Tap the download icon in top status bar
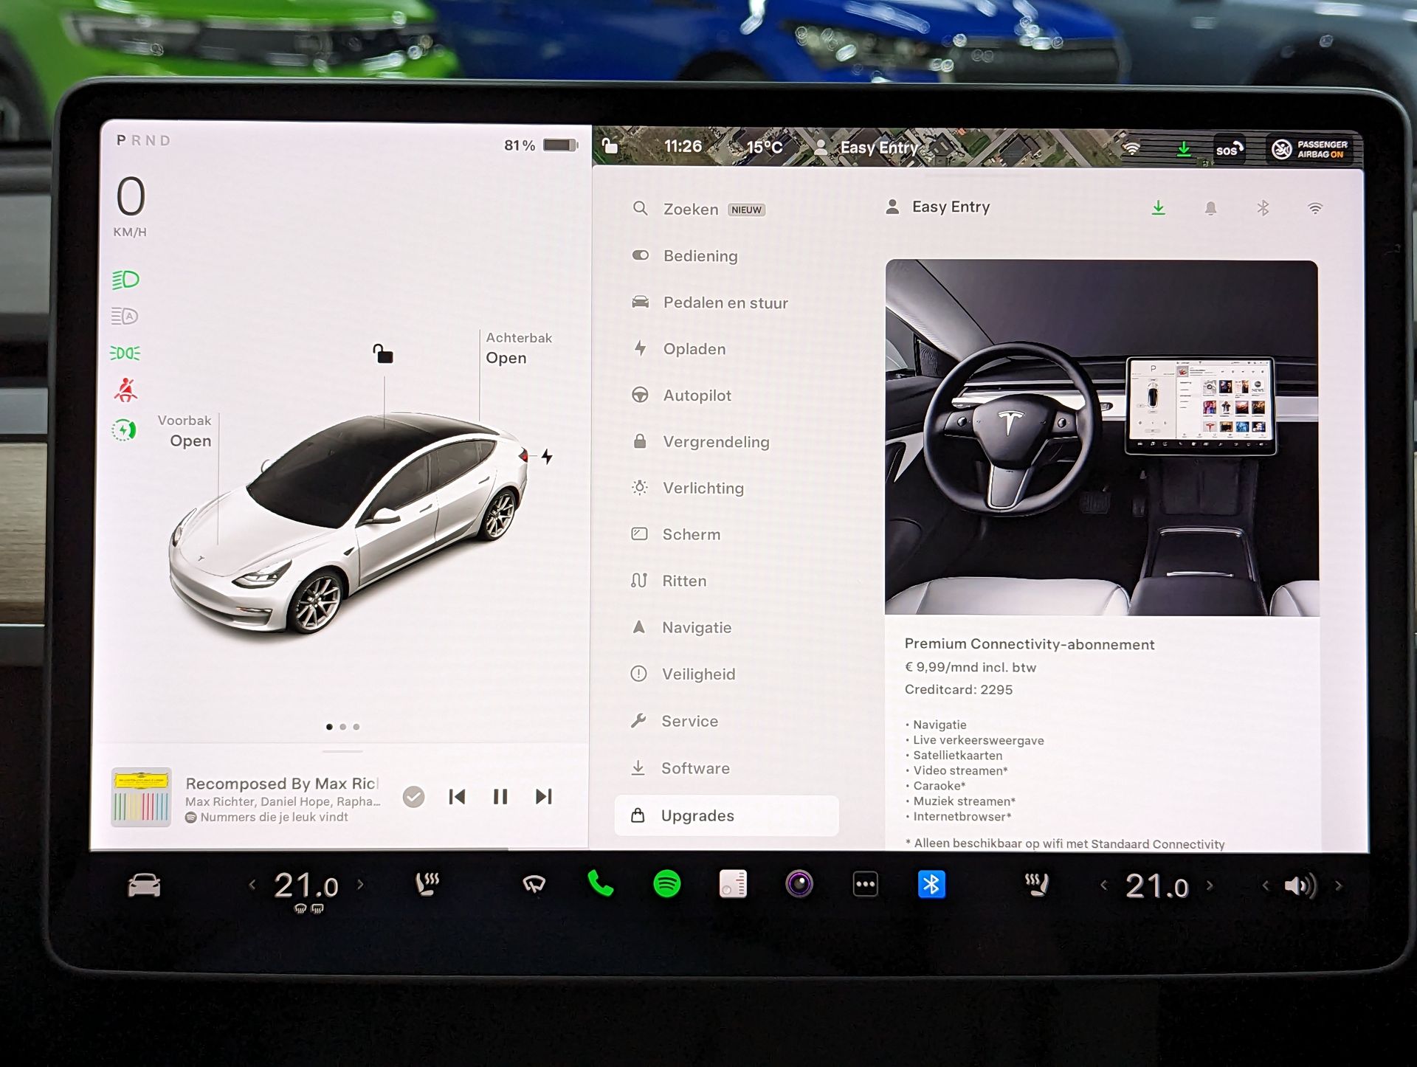Screen dimensions: 1417x1067 pyautogui.click(x=1184, y=149)
